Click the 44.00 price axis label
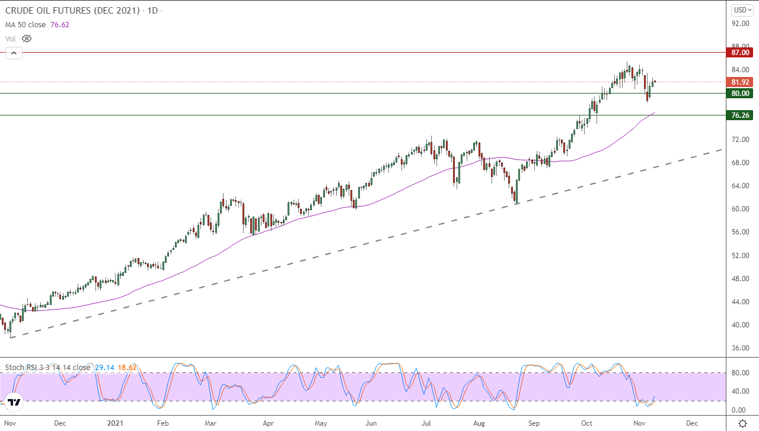Image resolution: width=759 pixels, height=431 pixels. pos(741,302)
